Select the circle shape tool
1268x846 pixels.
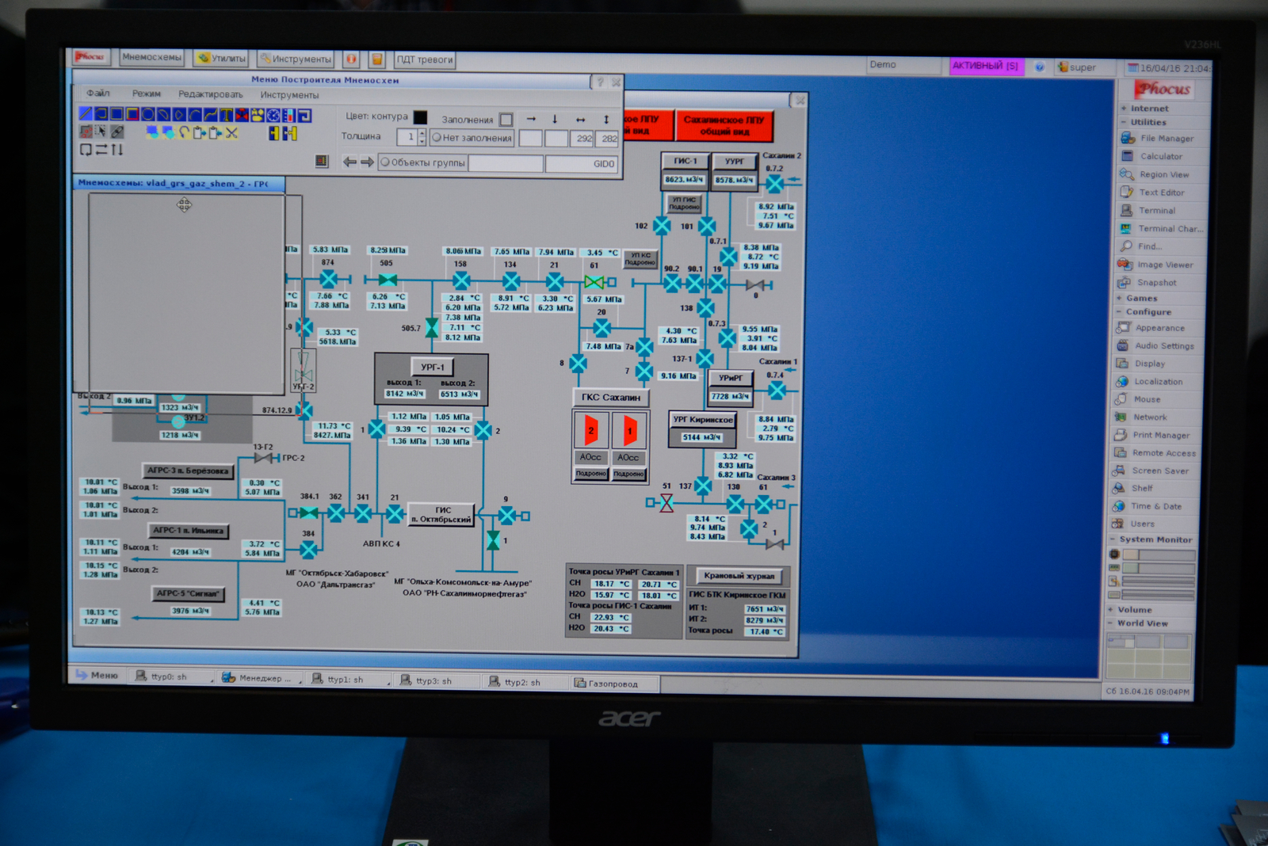tap(148, 115)
